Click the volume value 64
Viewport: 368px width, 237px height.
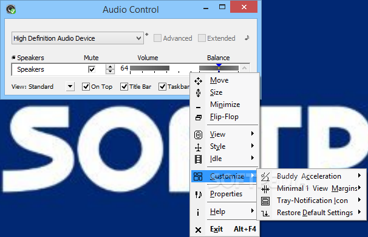(124, 68)
